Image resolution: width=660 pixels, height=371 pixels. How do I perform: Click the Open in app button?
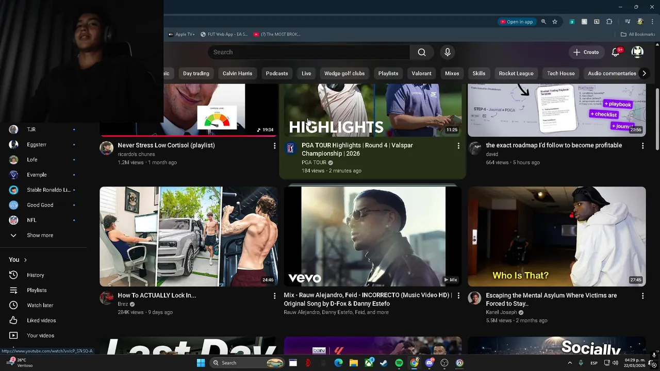click(x=516, y=22)
